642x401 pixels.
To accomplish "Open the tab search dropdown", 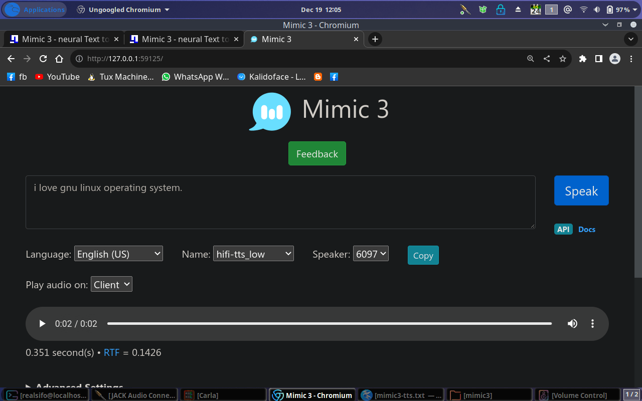I will pos(630,39).
